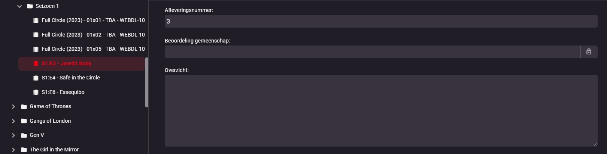
Task: Click the film icon beside Essequibo
Action: click(x=36, y=92)
